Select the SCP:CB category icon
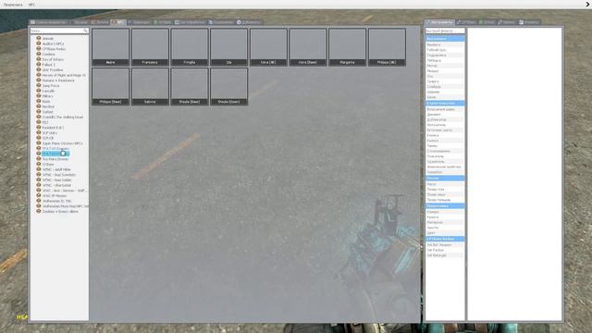Screen dimensions: 592x333 pos(39,138)
